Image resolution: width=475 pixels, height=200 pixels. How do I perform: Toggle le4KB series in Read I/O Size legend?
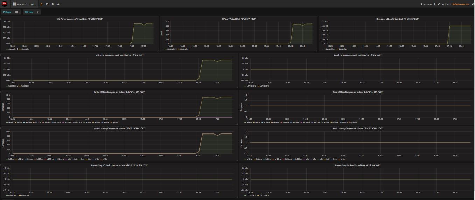(249, 122)
